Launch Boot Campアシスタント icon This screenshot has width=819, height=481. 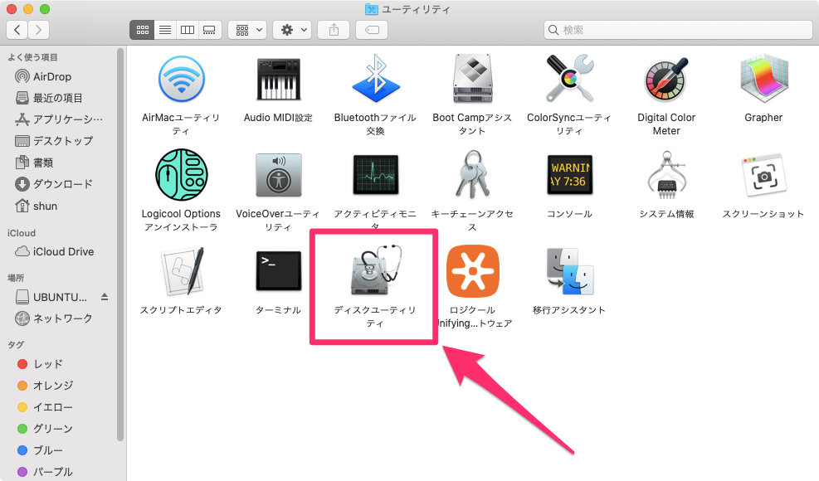pos(472,80)
